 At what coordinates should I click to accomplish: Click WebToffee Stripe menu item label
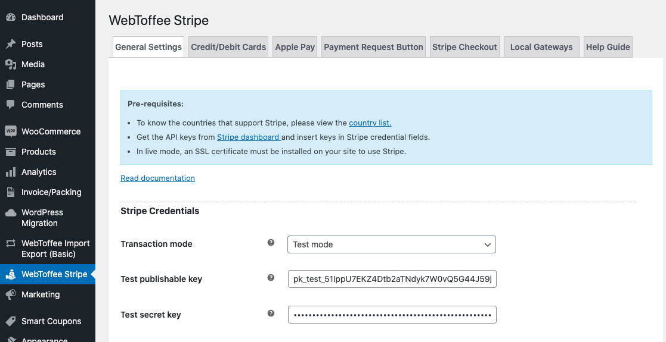[54, 274]
